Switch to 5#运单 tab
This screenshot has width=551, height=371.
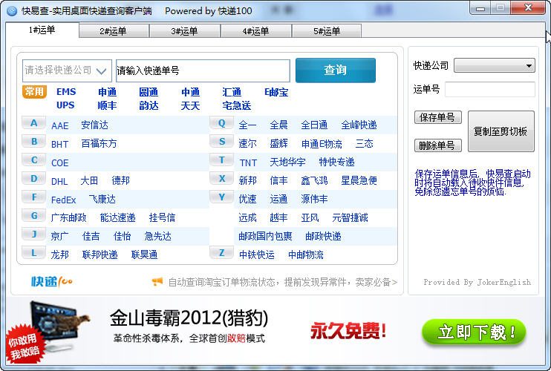click(x=327, y=31)
